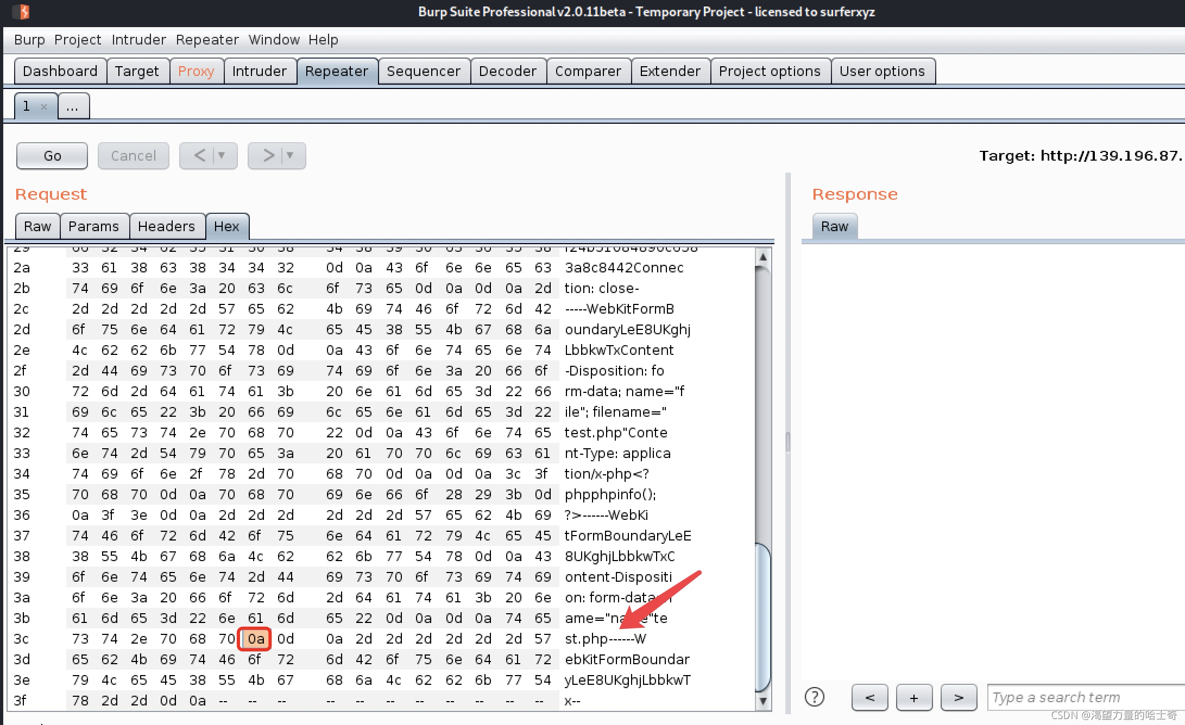Open the Burp menu
The width and height of the screenshot is (1185, 725).
(x=29, y=40)
